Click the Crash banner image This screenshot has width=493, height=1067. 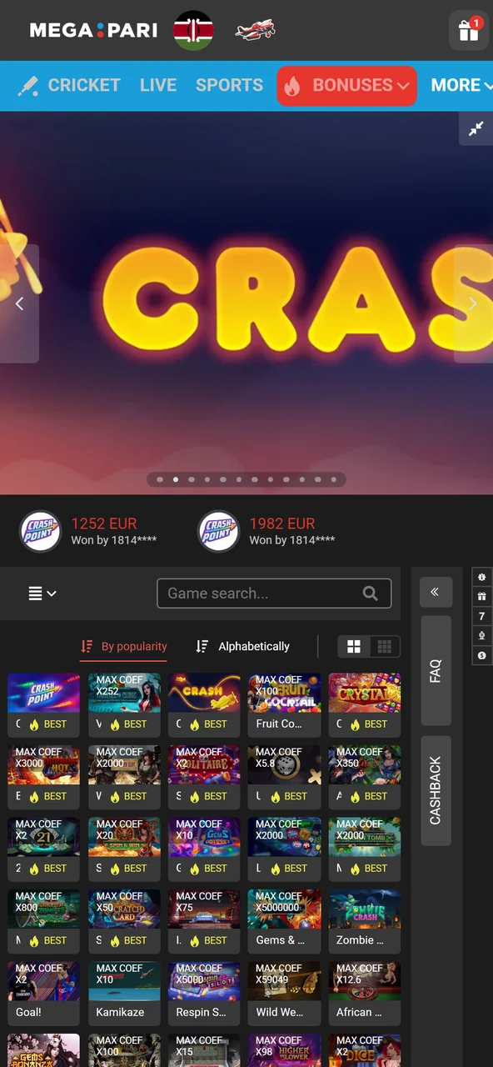246,303
